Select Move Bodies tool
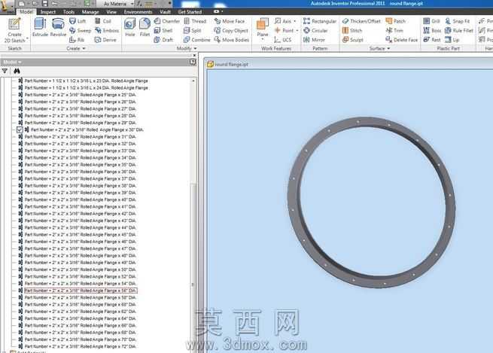The image size is (493, 353). pos(231,40)
